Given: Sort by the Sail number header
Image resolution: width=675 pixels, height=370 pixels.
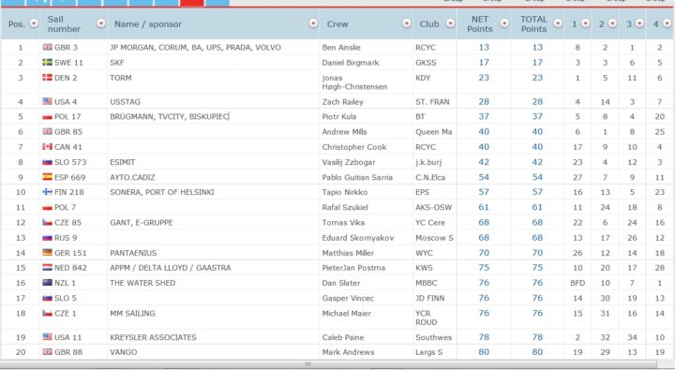Looking at the screenshot, I should 64,24.
